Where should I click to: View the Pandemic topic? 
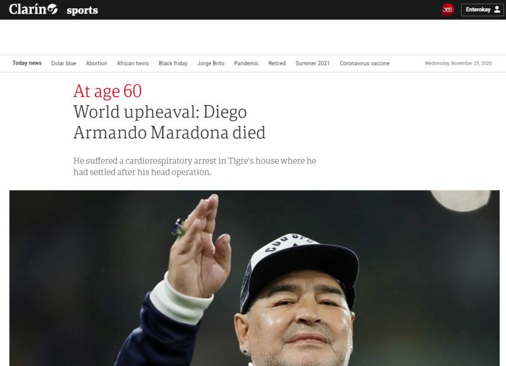[246, 63]
